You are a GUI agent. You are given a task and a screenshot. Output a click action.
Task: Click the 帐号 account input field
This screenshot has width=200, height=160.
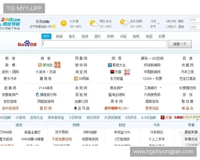click(195, 20)
